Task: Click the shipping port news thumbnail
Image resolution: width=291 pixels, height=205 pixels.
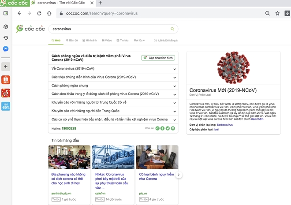Action: coord(113,157)
